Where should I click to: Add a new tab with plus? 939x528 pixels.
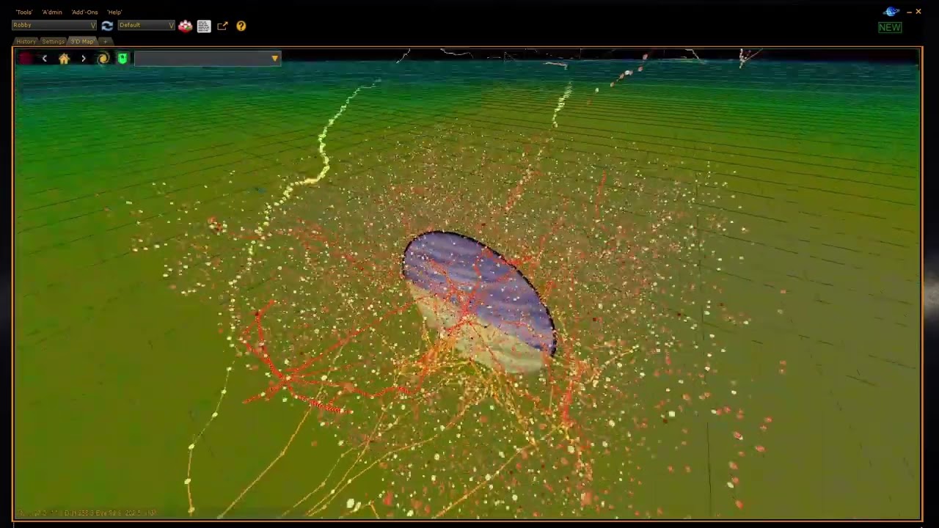point(105,42)
